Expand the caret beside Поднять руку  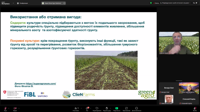point(110,108)
